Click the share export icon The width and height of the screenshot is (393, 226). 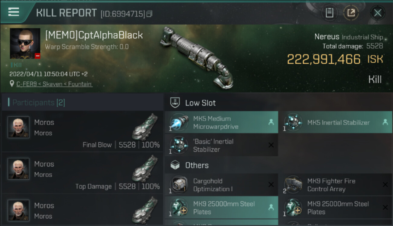click(x=351, y=13)
